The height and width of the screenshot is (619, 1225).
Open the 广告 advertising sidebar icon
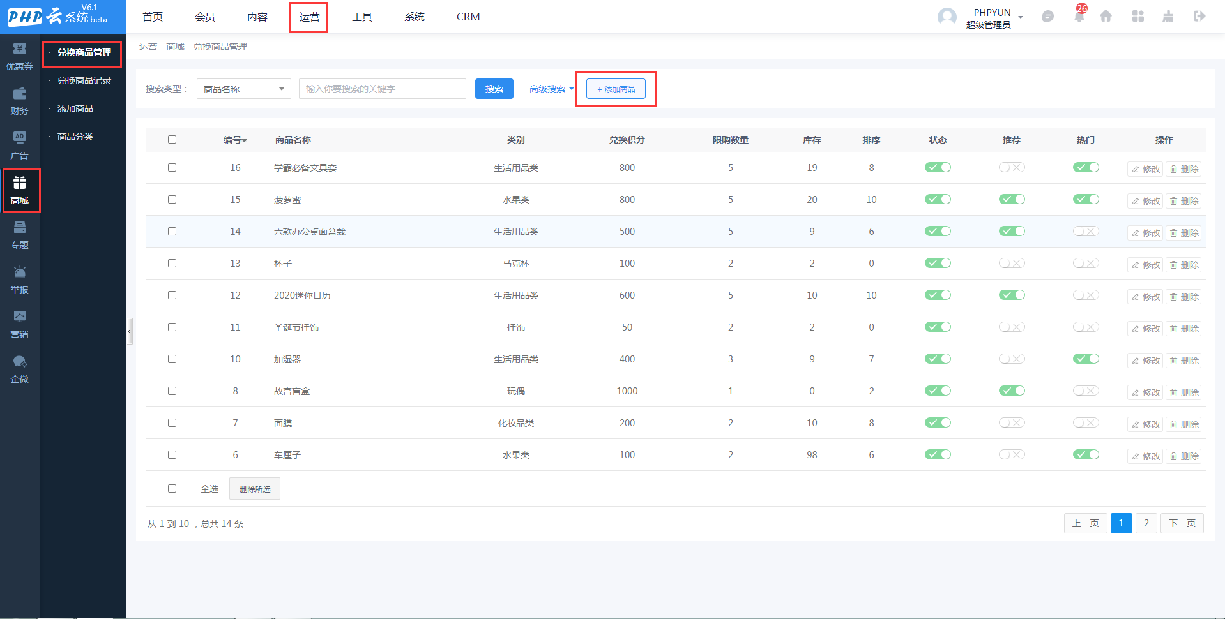pos(20,146)
